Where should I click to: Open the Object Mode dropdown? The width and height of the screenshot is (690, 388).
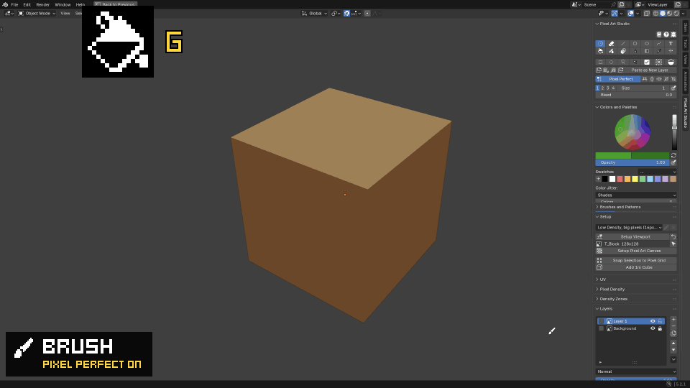coord(37,13)
